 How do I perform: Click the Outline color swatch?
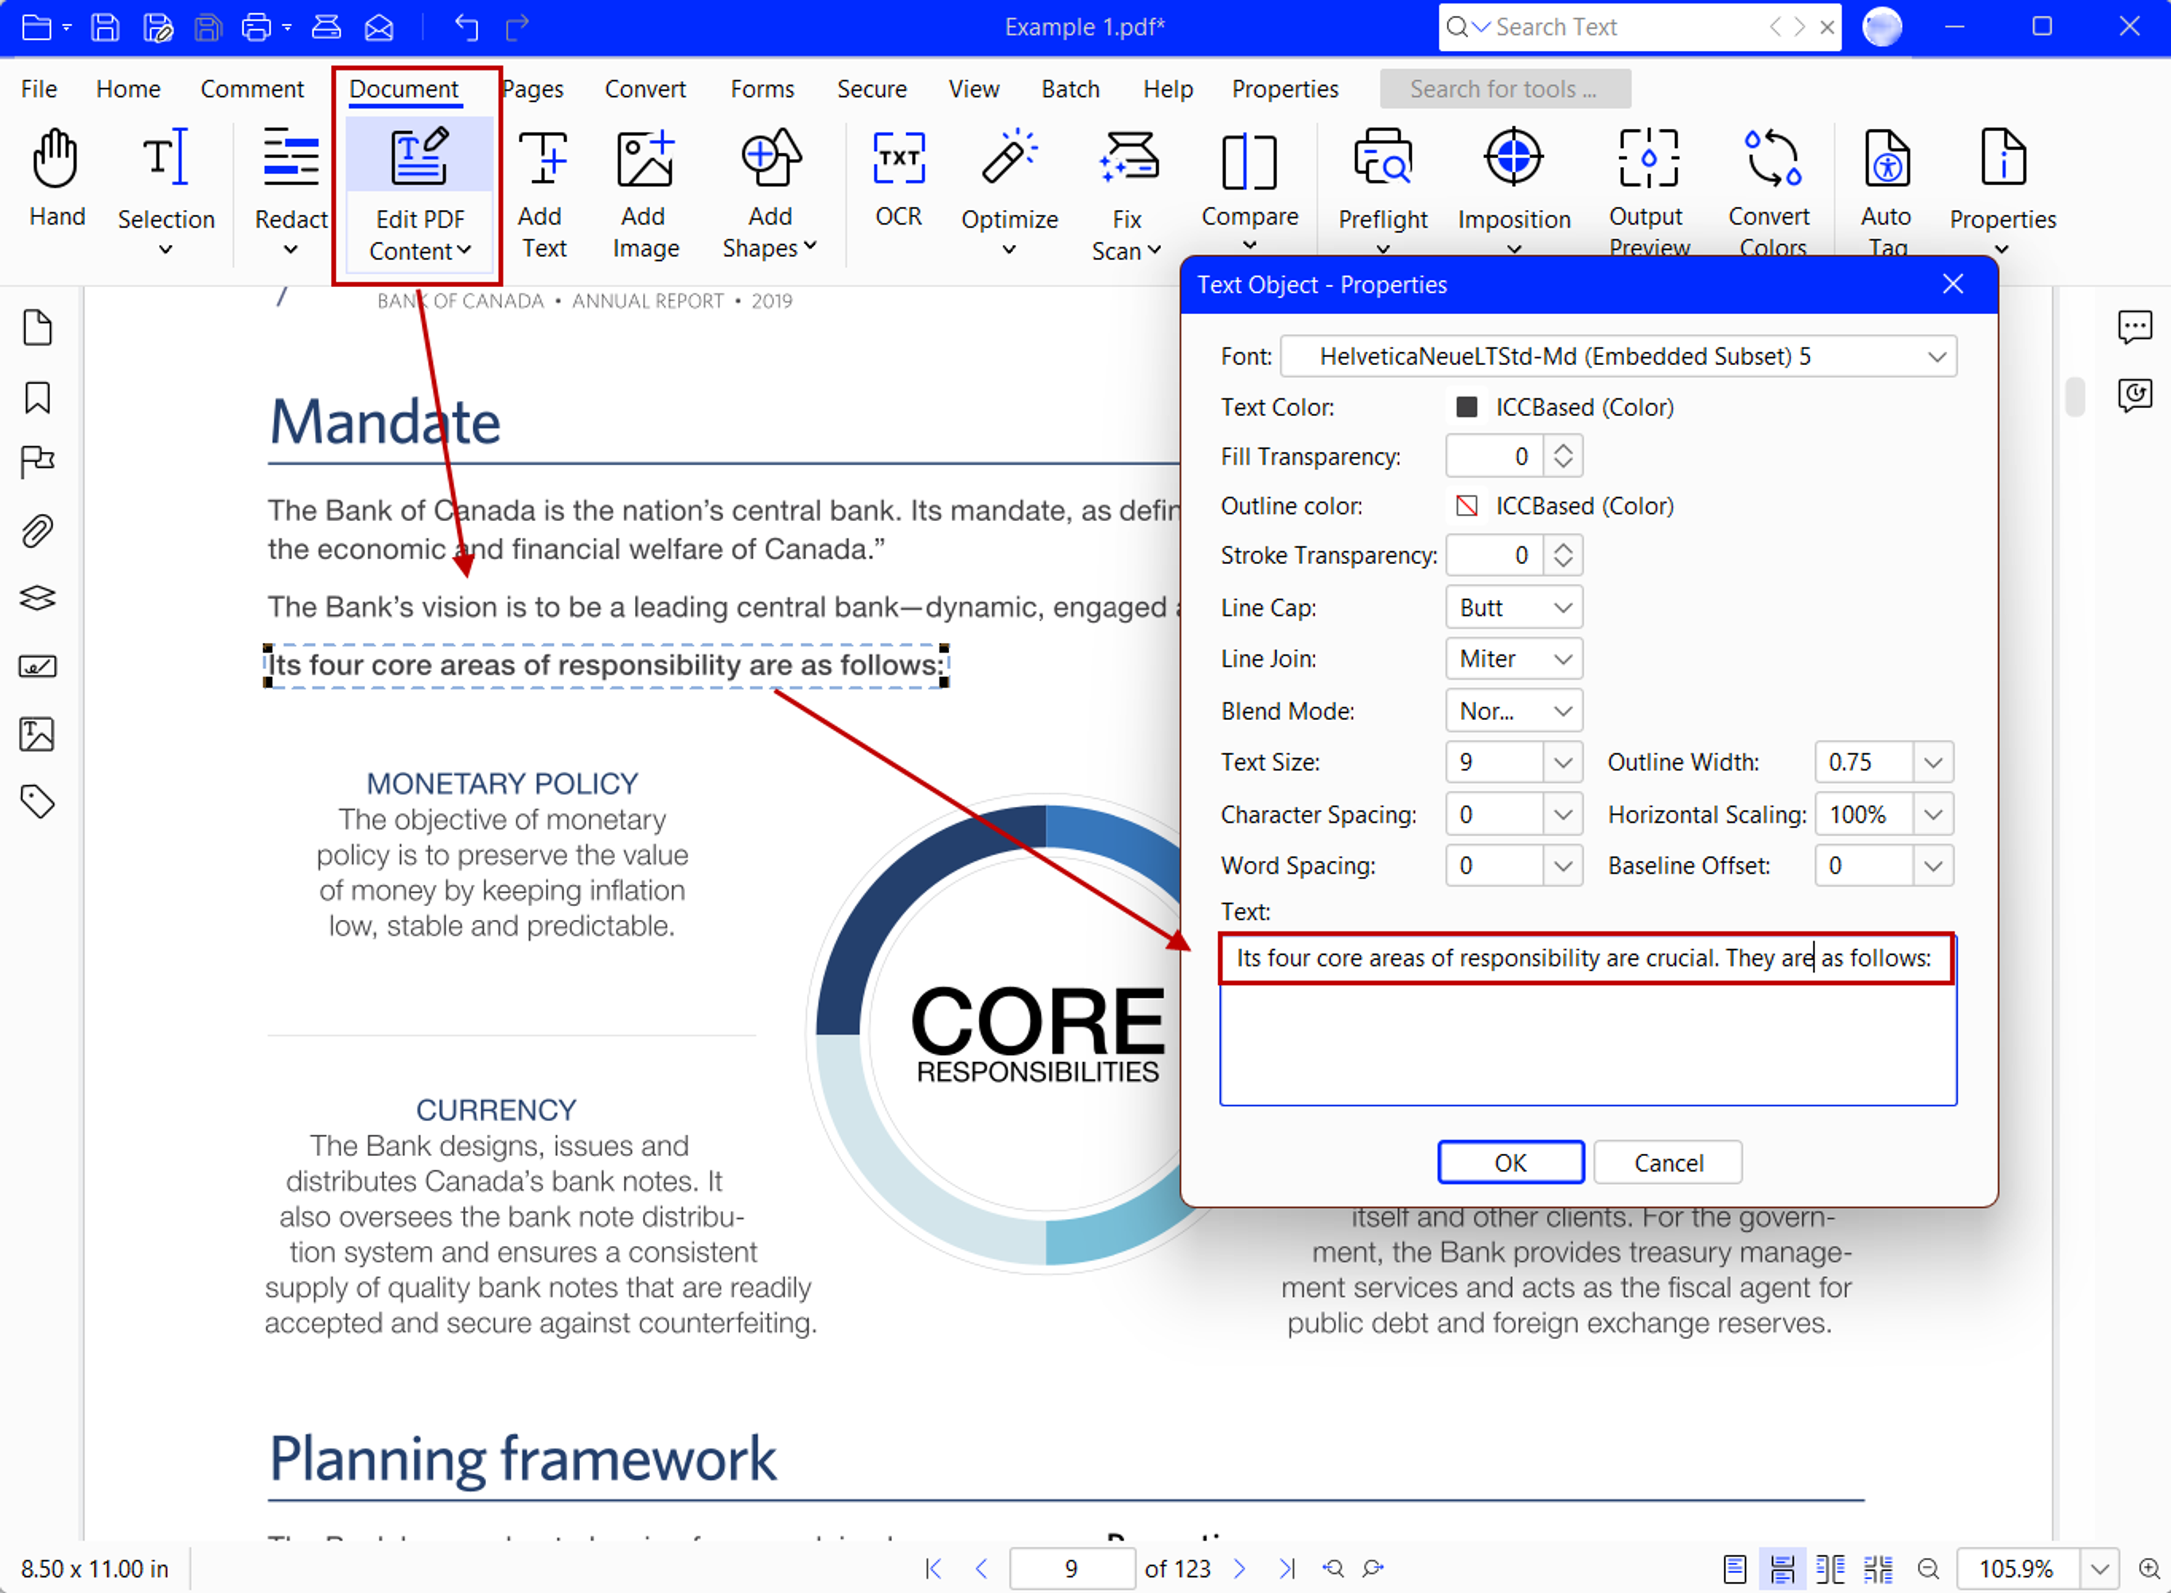point(1467,507)
